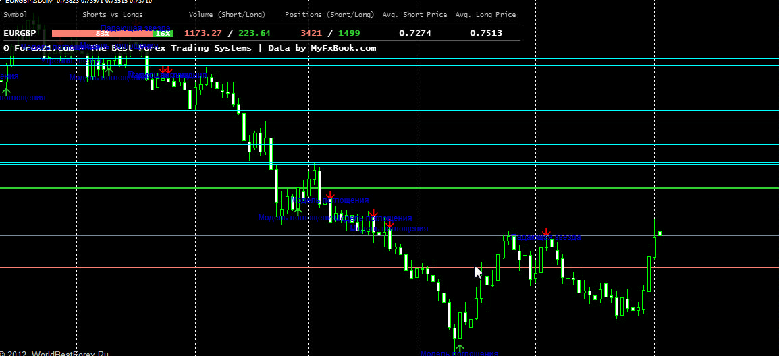Click the Падающая звезда label beside the right-hand red arrow
The width and height of the screenshot is (779, 356).
545,238
